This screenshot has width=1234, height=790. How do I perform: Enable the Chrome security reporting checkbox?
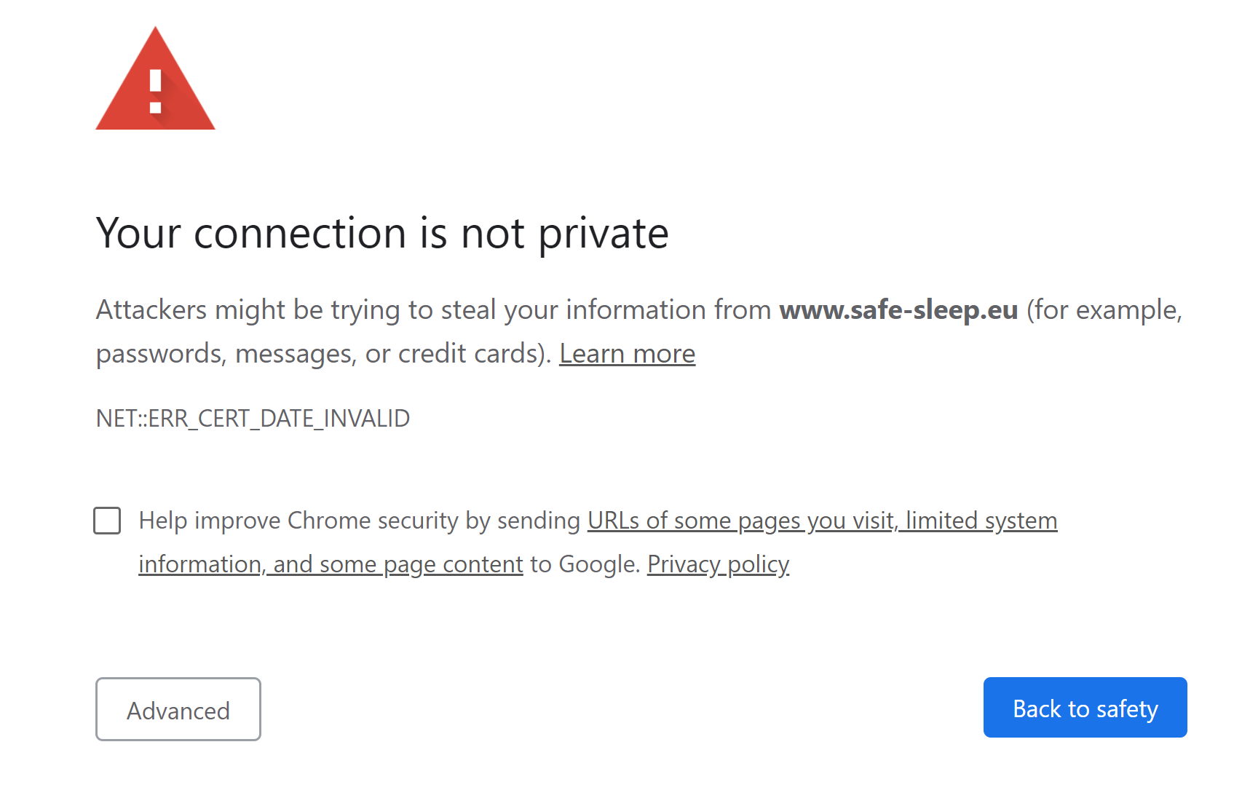tap(107, 521)
